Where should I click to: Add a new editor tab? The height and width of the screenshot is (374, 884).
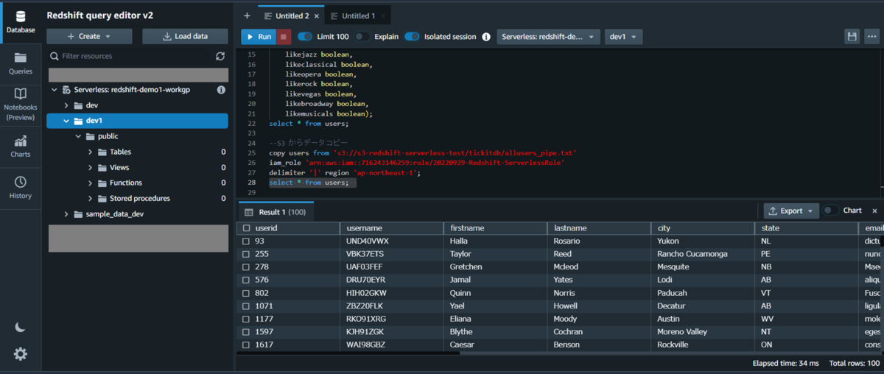(247, 15)
